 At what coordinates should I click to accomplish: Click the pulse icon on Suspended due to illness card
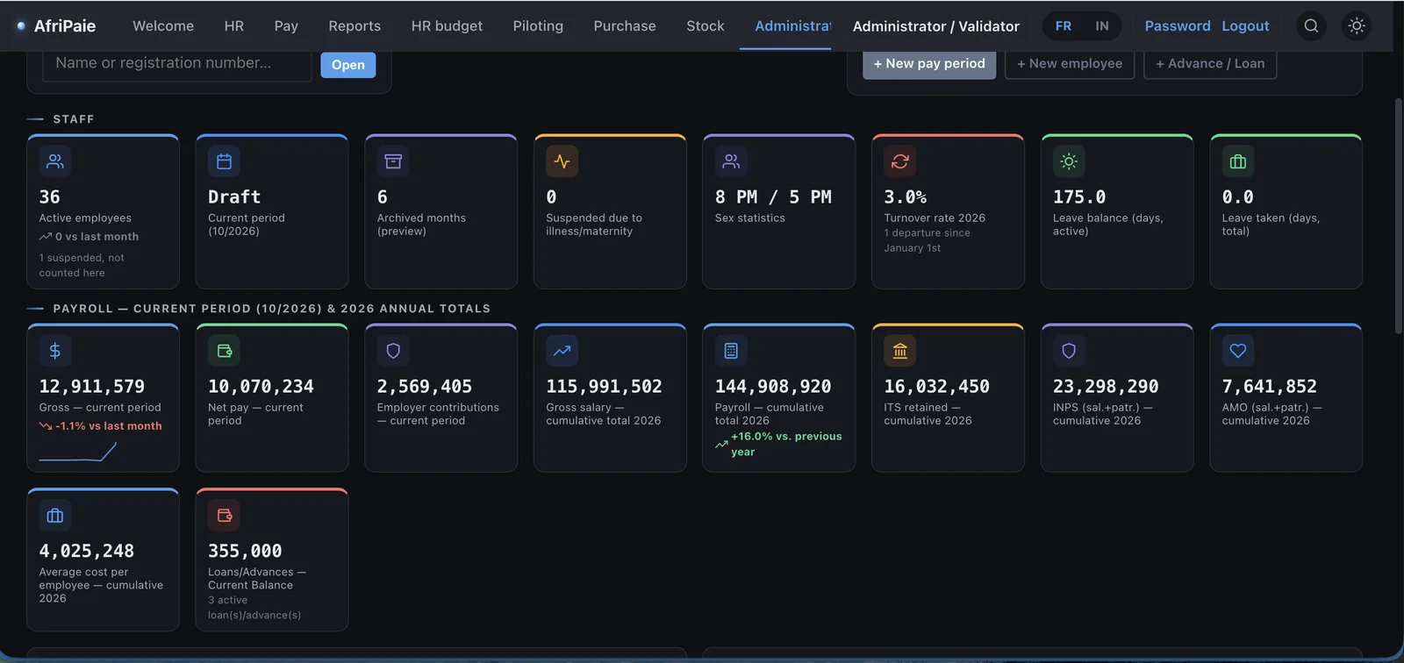[562, 161]
